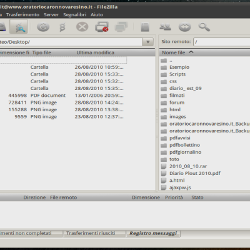
Task: Open the Trasferimento menu
Action: 22,15
